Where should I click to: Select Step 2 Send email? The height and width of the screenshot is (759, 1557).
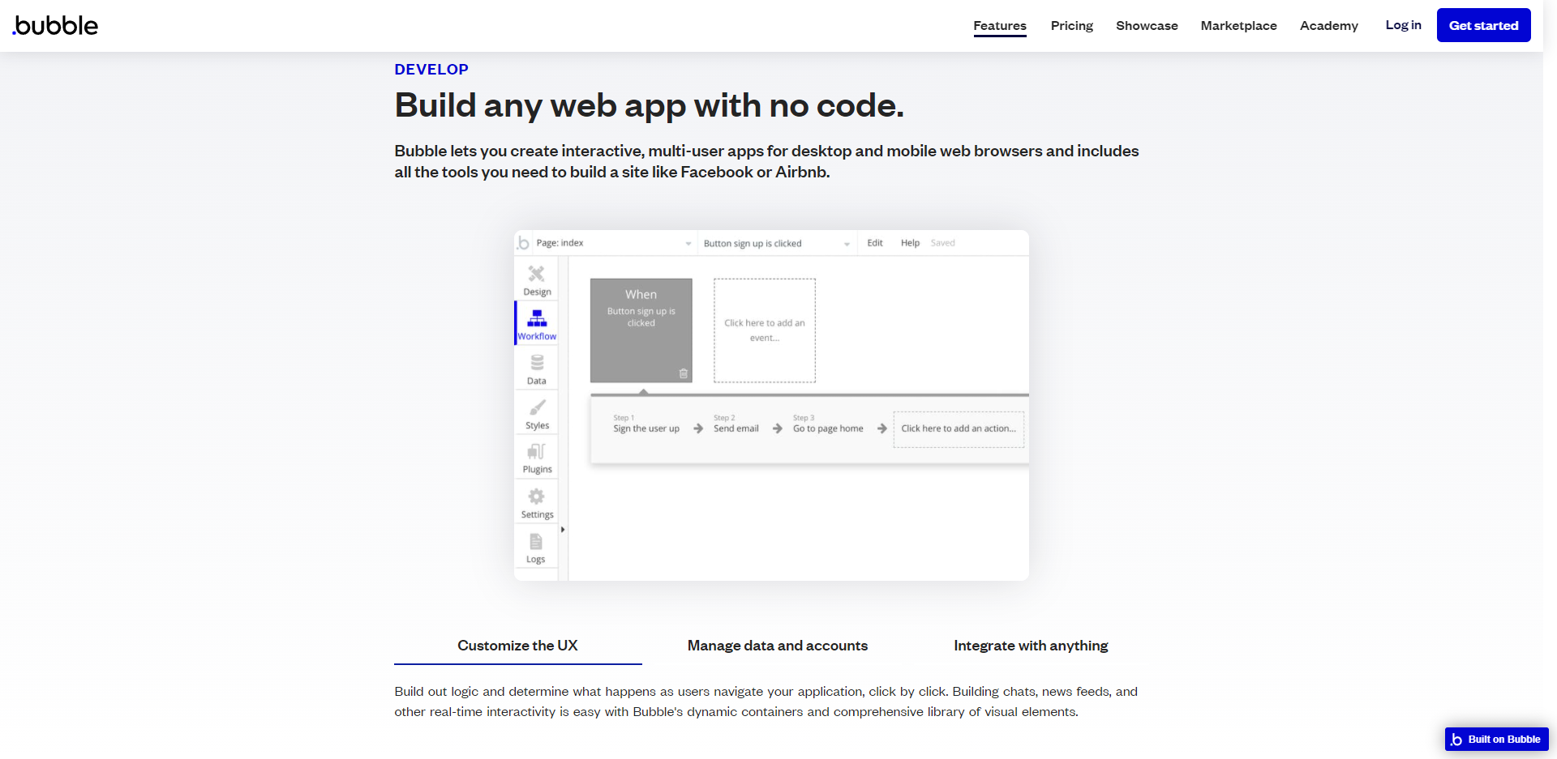click(736, 424)
